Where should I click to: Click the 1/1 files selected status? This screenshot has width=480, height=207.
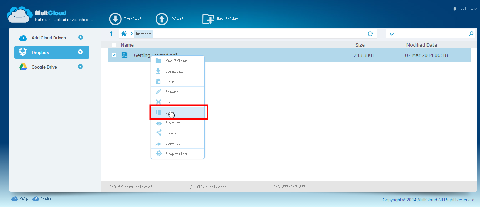click(x=207, y=187)
